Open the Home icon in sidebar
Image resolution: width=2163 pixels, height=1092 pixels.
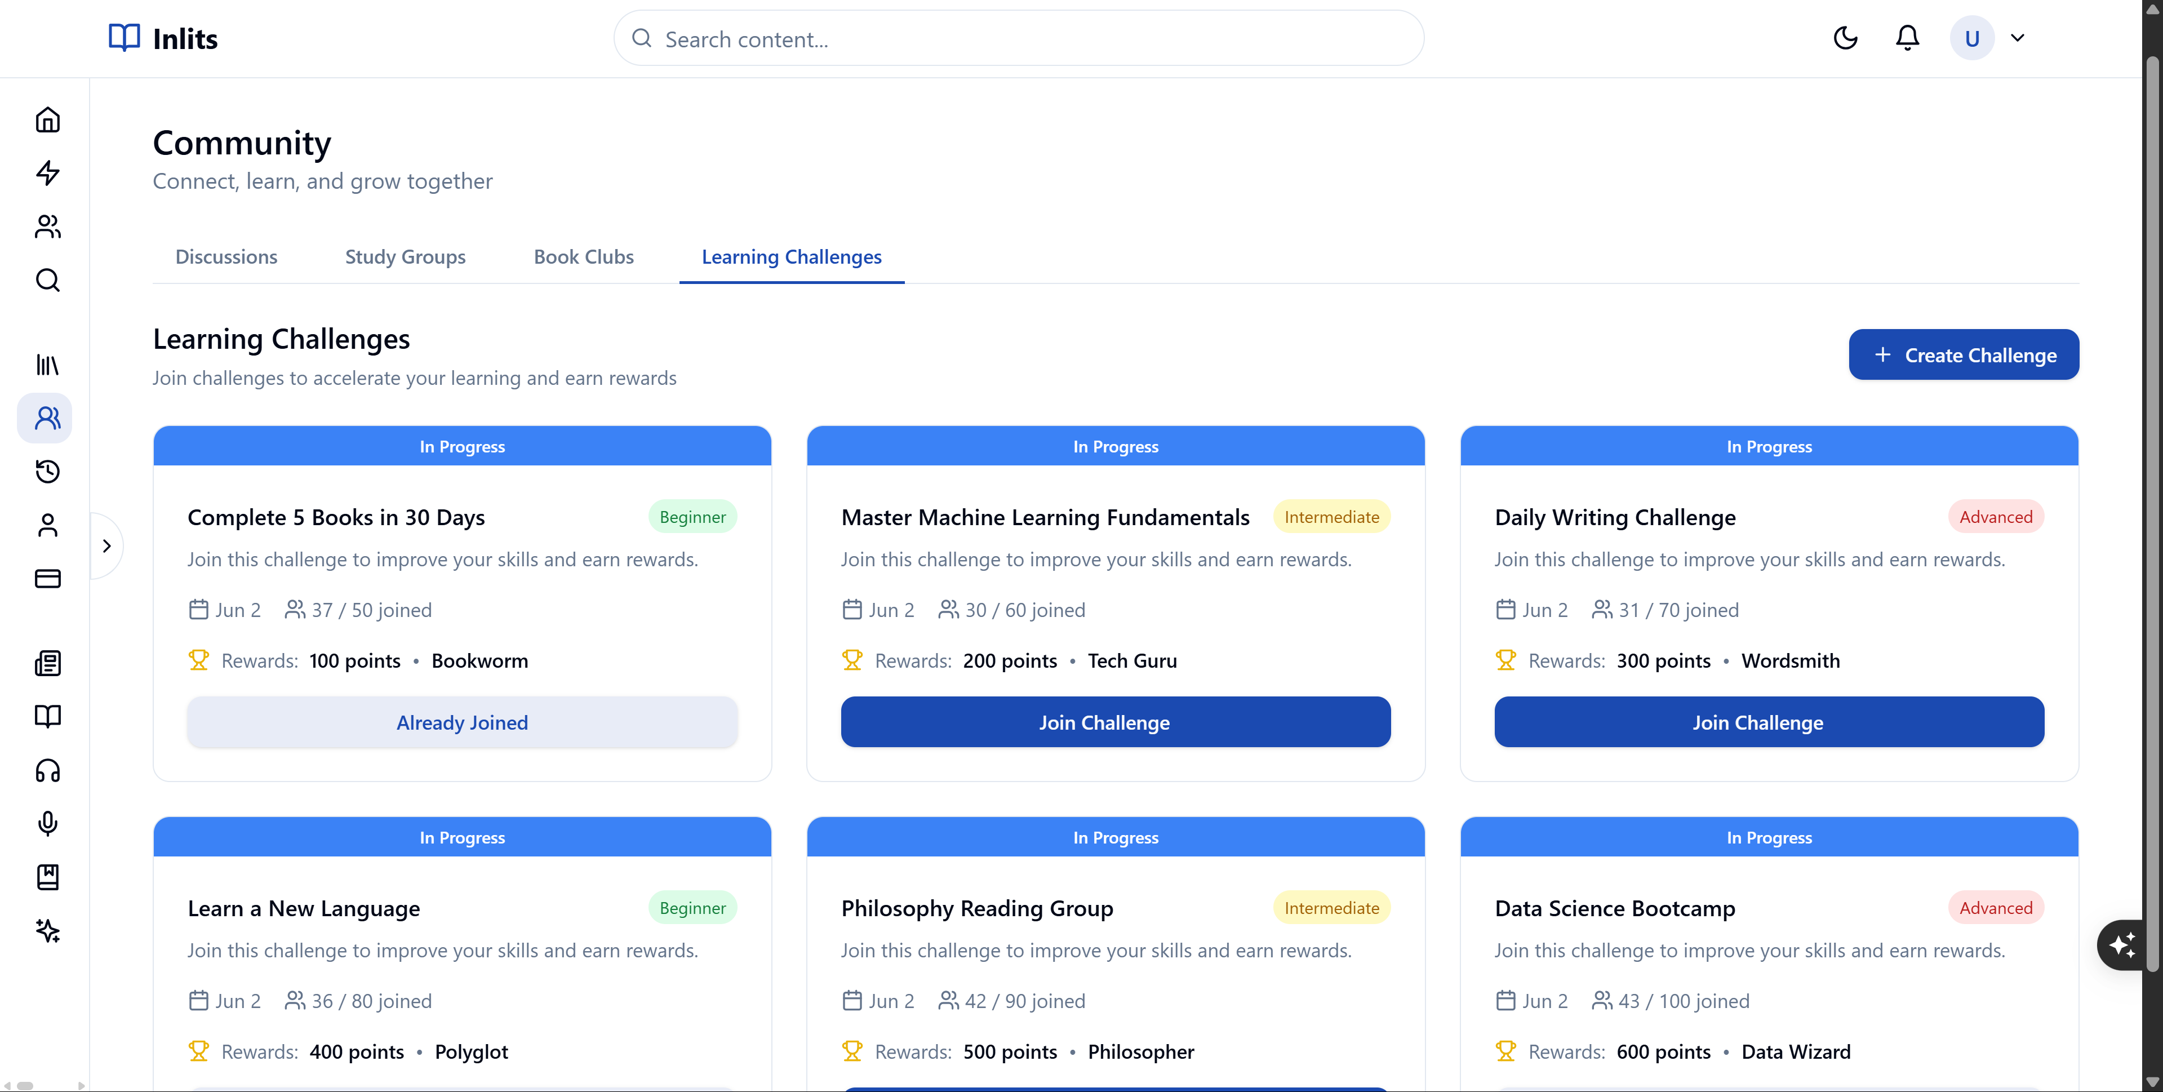point(48,119)
